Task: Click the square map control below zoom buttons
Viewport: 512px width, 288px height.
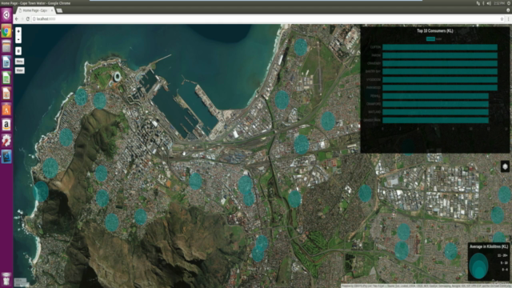Action: point(18,51)
